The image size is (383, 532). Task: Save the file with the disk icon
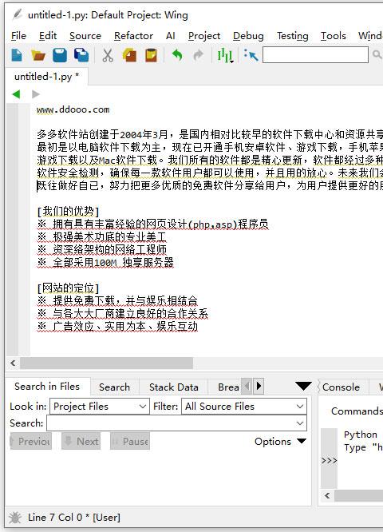pyautogui.click(x=60, y=55)
